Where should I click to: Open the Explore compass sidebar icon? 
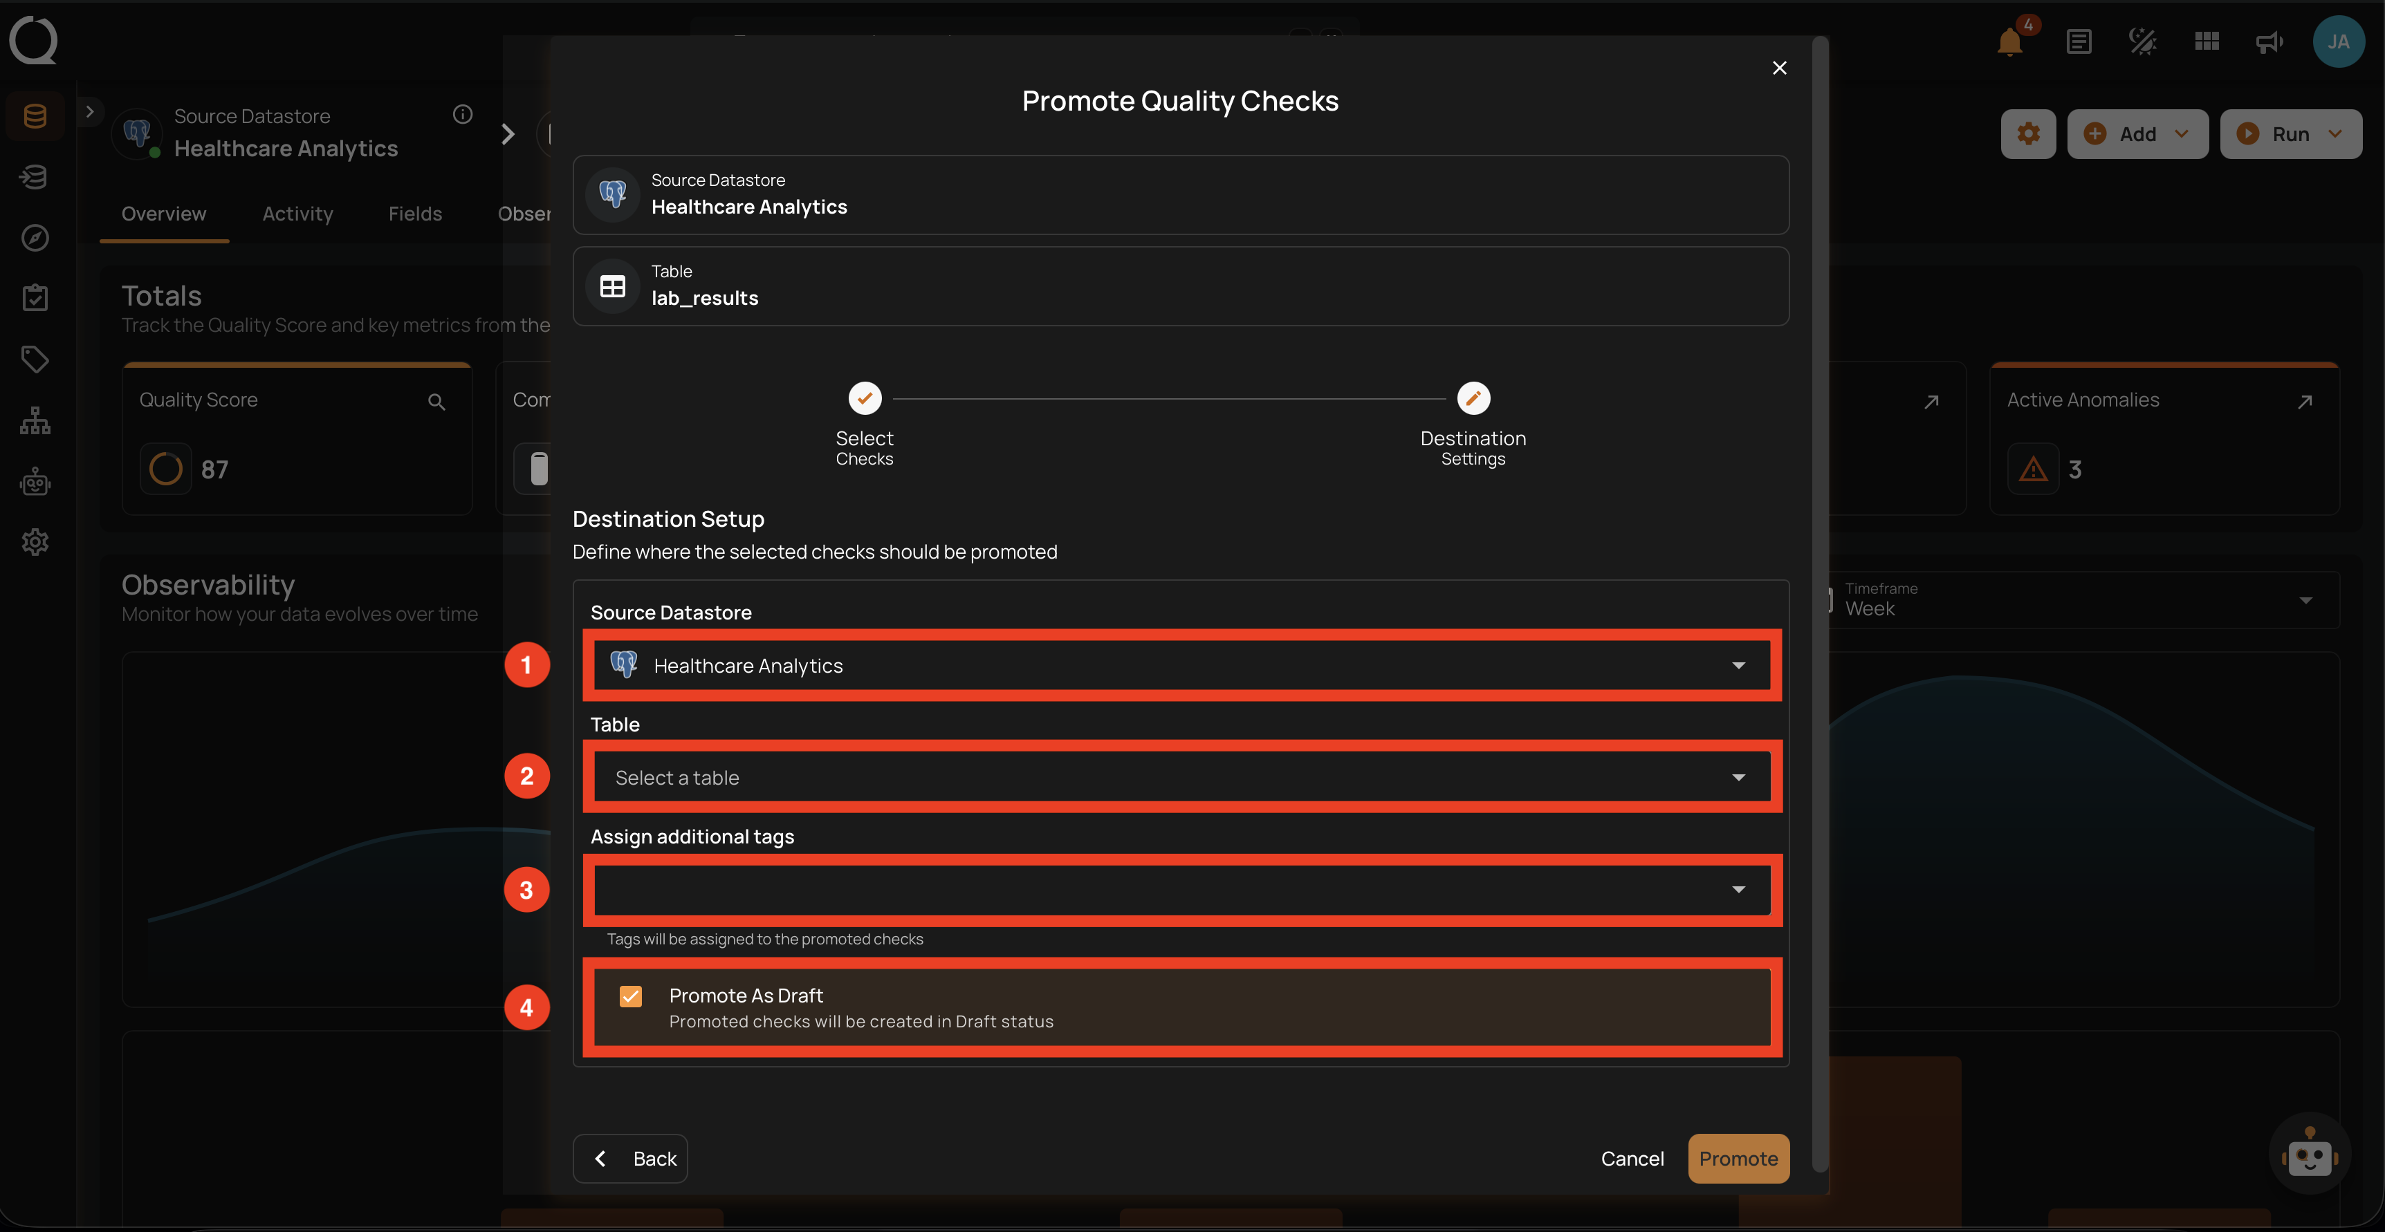coord(35,238)
